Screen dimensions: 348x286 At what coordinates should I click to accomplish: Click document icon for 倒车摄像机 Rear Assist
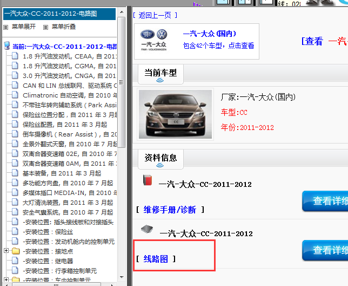[x=15, y=134]
